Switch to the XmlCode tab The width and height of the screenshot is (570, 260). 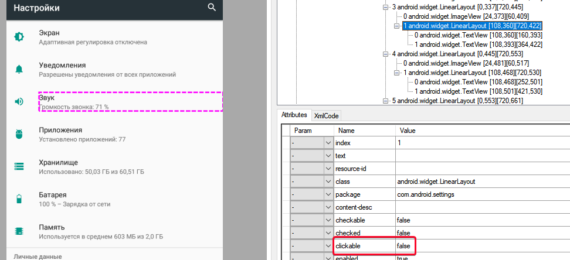(327, 116)
